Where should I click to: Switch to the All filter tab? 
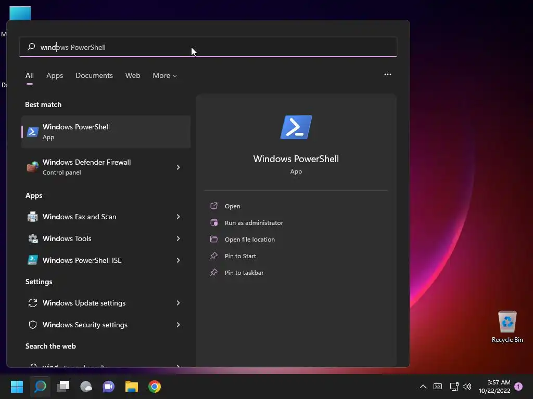pyautogui.click(x=30, y=75)
